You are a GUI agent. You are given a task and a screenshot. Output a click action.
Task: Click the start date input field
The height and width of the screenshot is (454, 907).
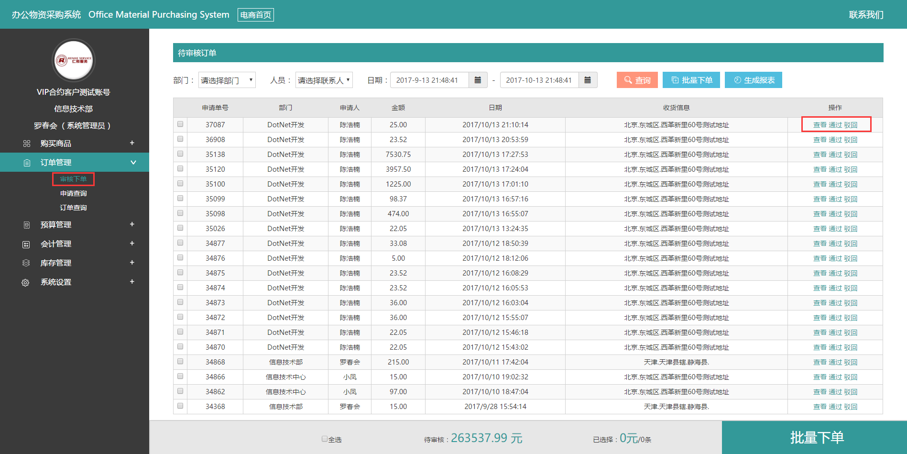429,80
